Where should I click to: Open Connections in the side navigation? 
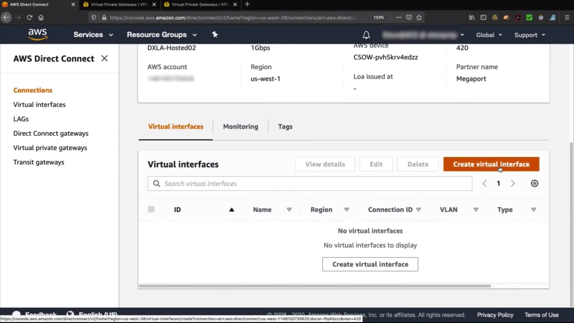(x=33, y=90)
